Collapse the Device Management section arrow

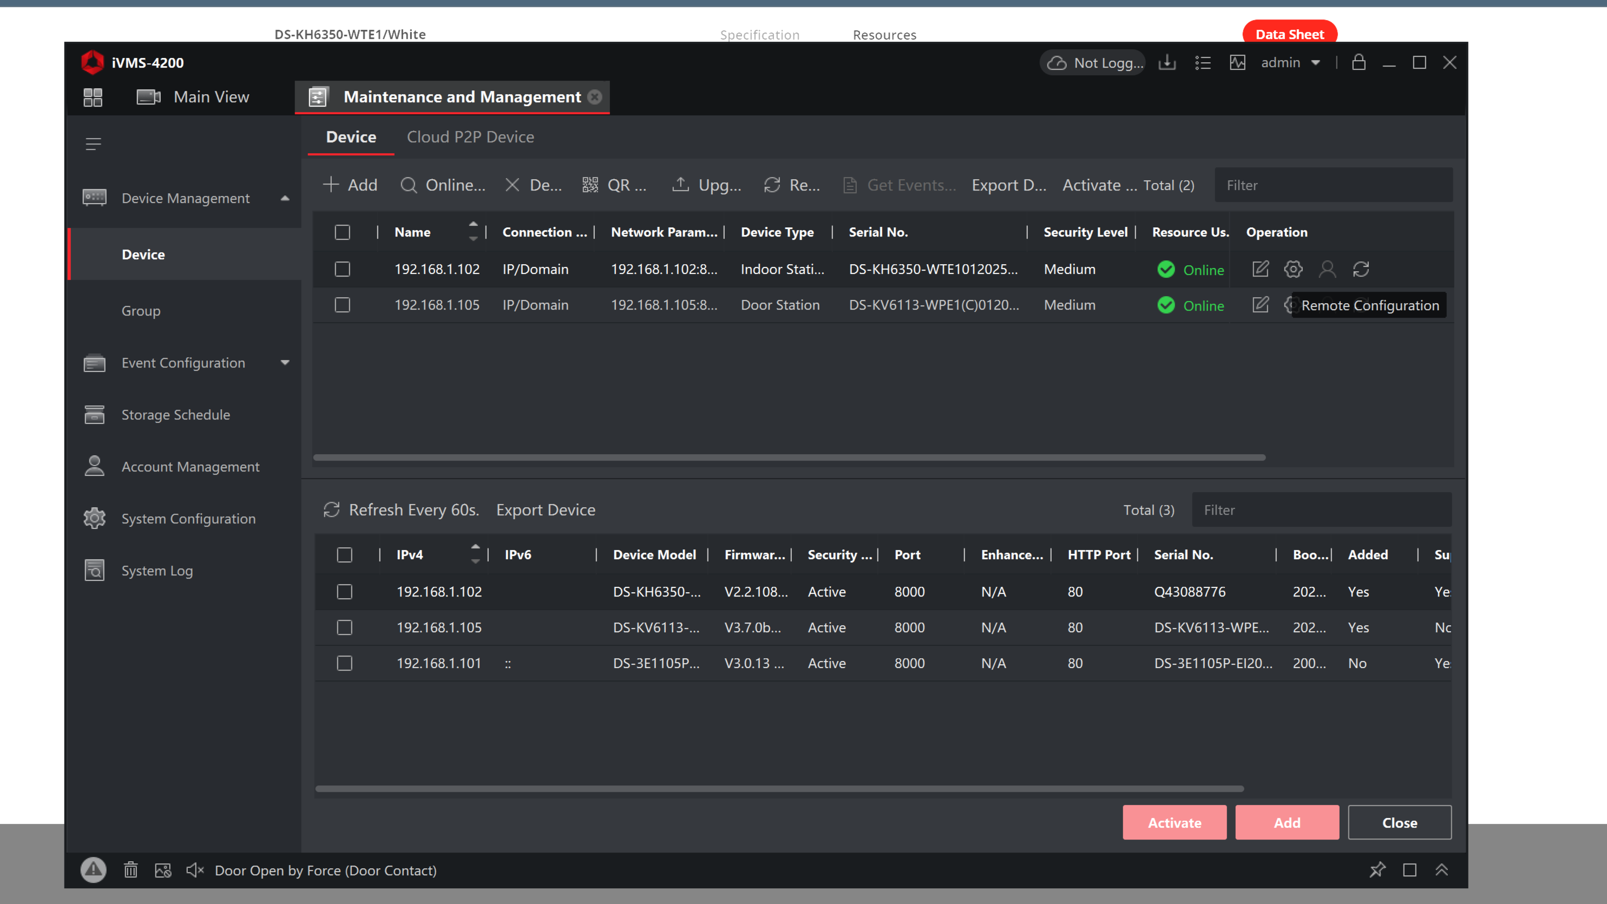[x=285, y=199]
